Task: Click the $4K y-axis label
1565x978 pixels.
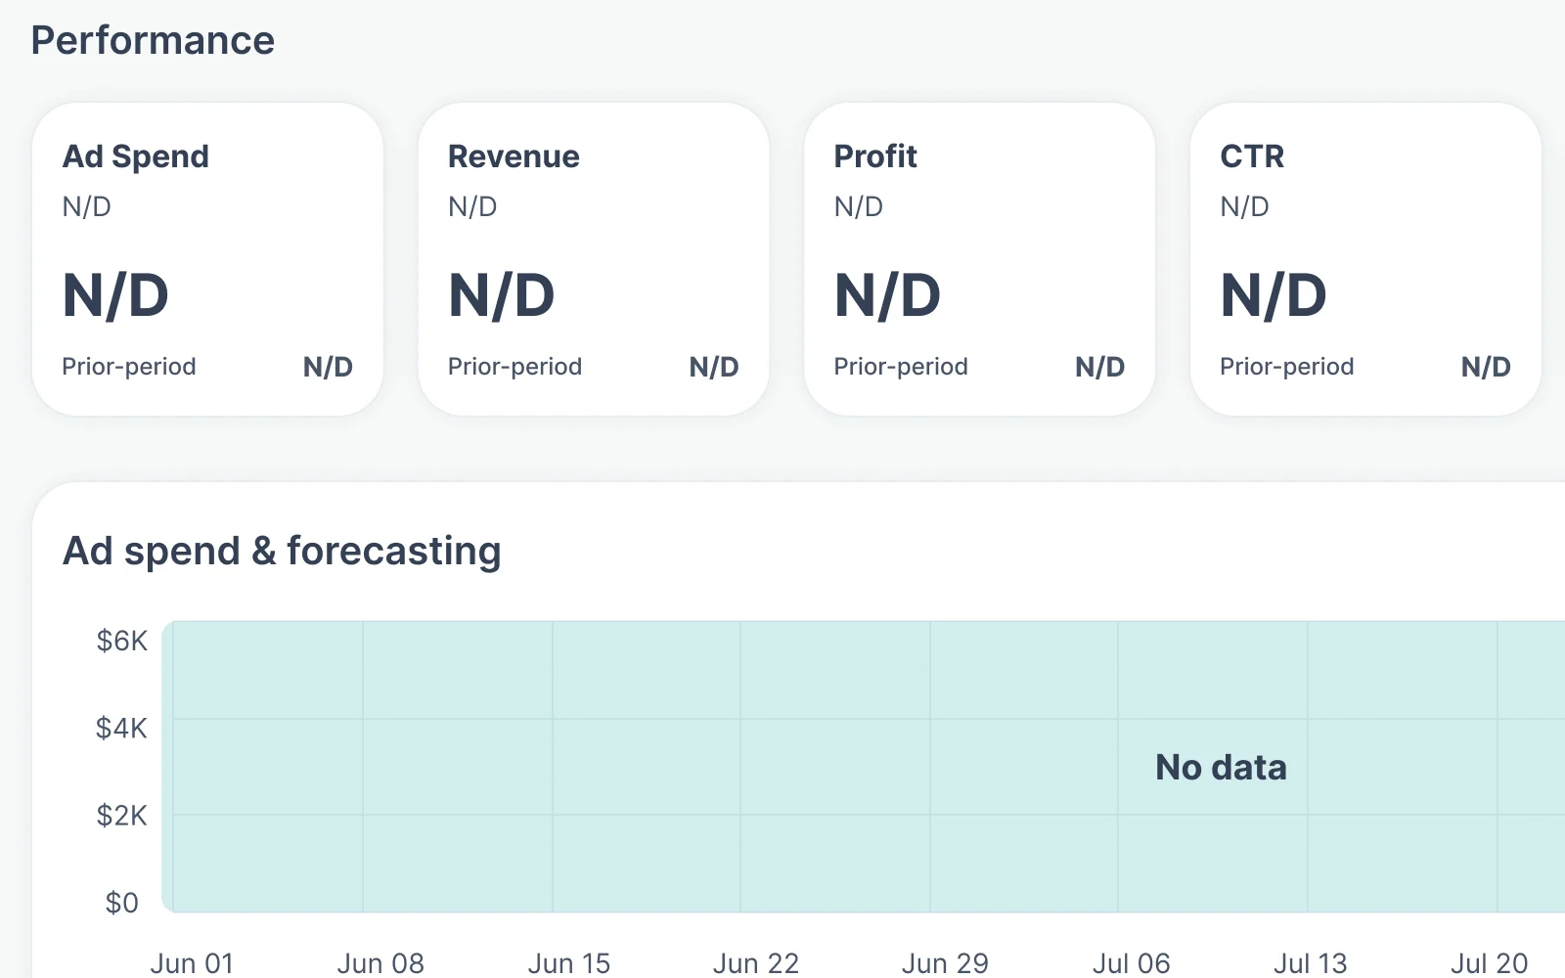Action: 122,729
